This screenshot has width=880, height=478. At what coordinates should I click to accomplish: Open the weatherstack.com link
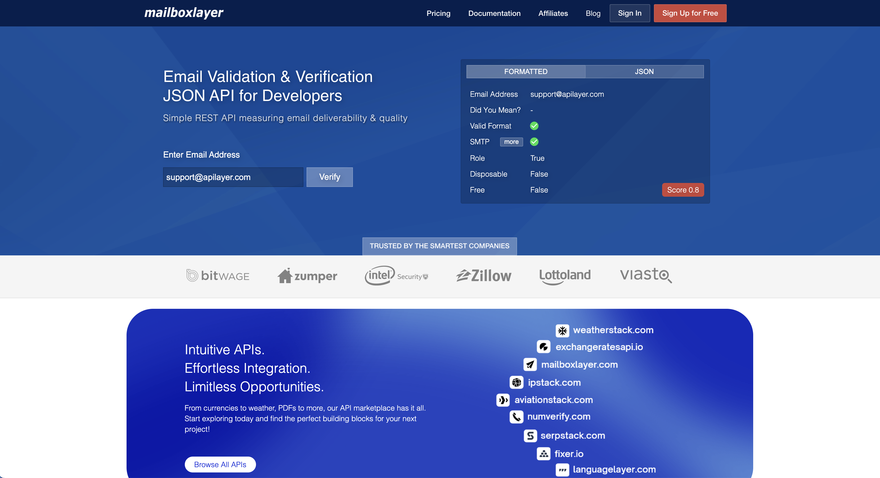pyautogui.click(x=613, y=330)
